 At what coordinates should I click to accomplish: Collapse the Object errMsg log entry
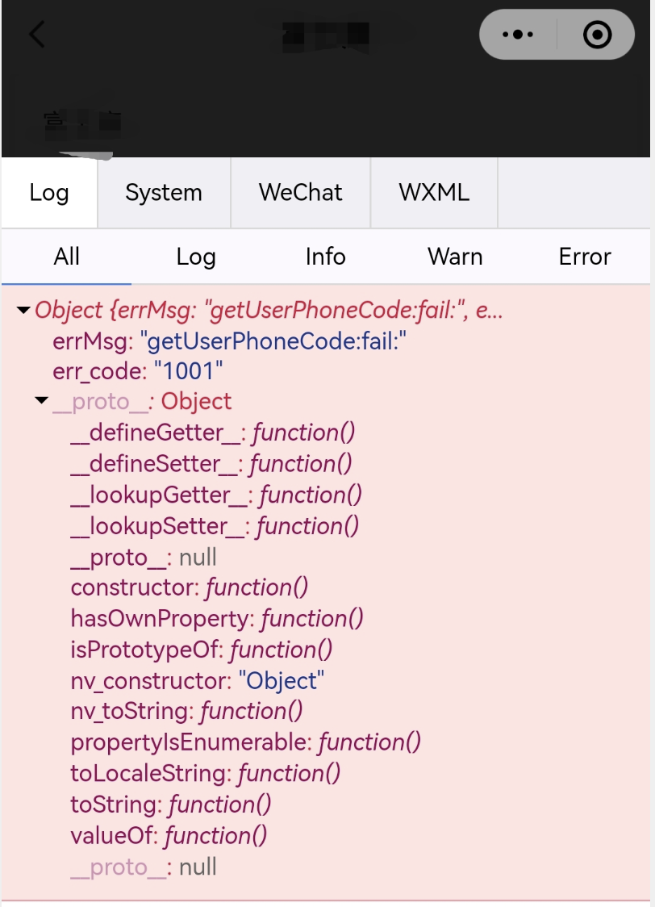(23, 311)
